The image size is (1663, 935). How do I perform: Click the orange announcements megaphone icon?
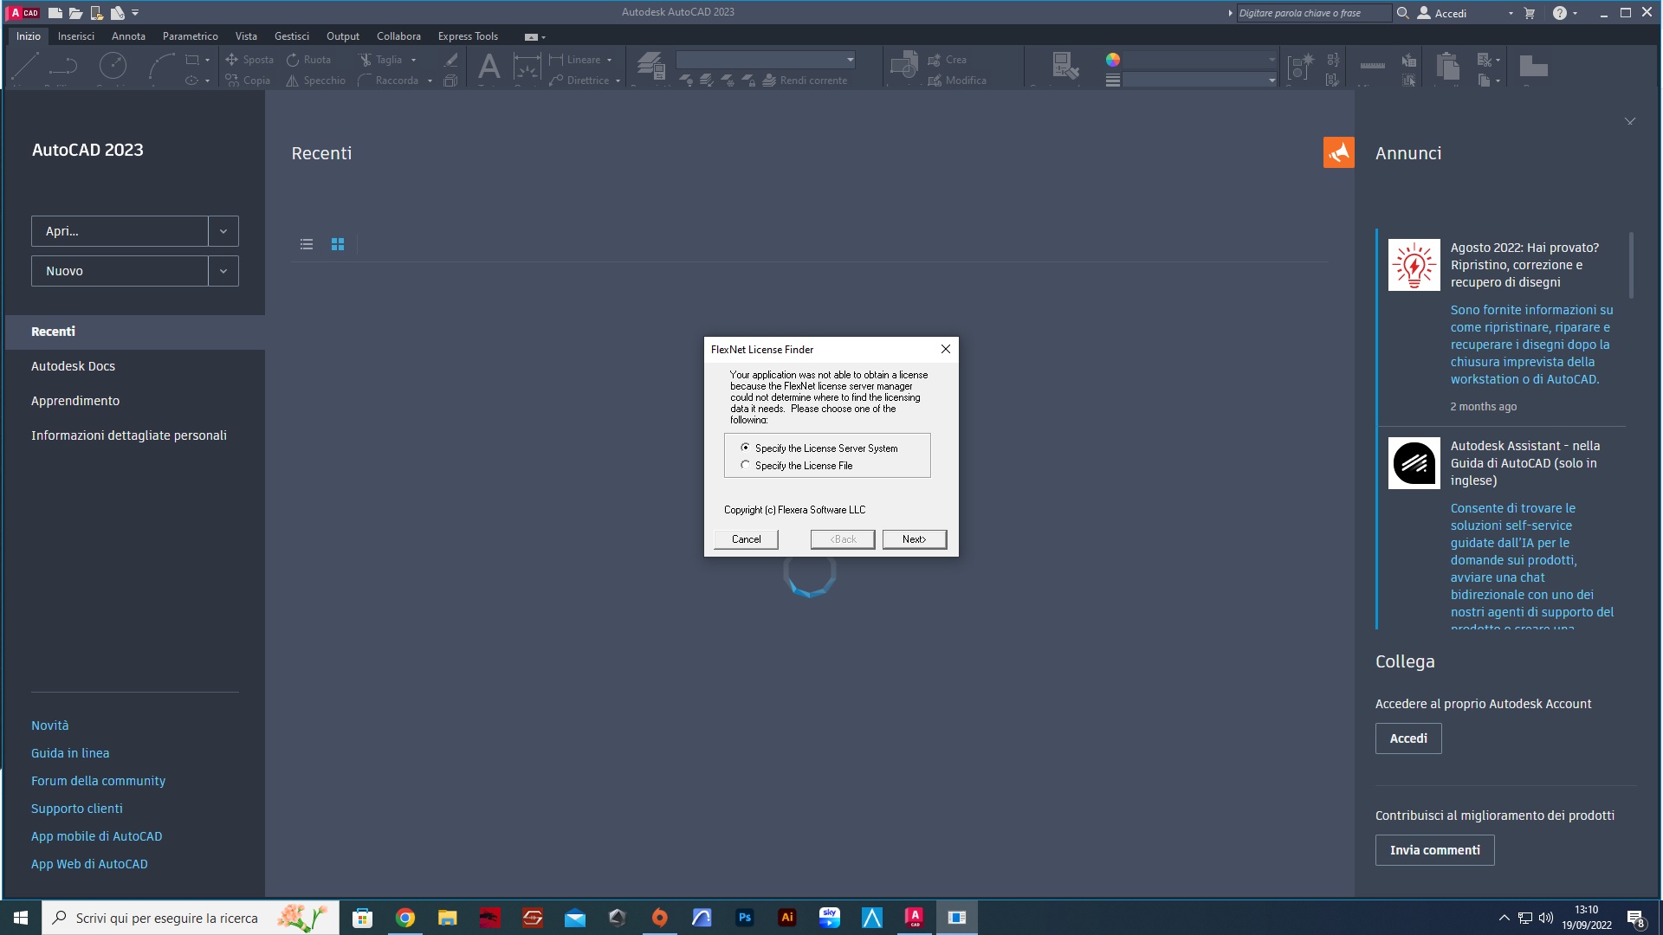(x=1338, y=152)
